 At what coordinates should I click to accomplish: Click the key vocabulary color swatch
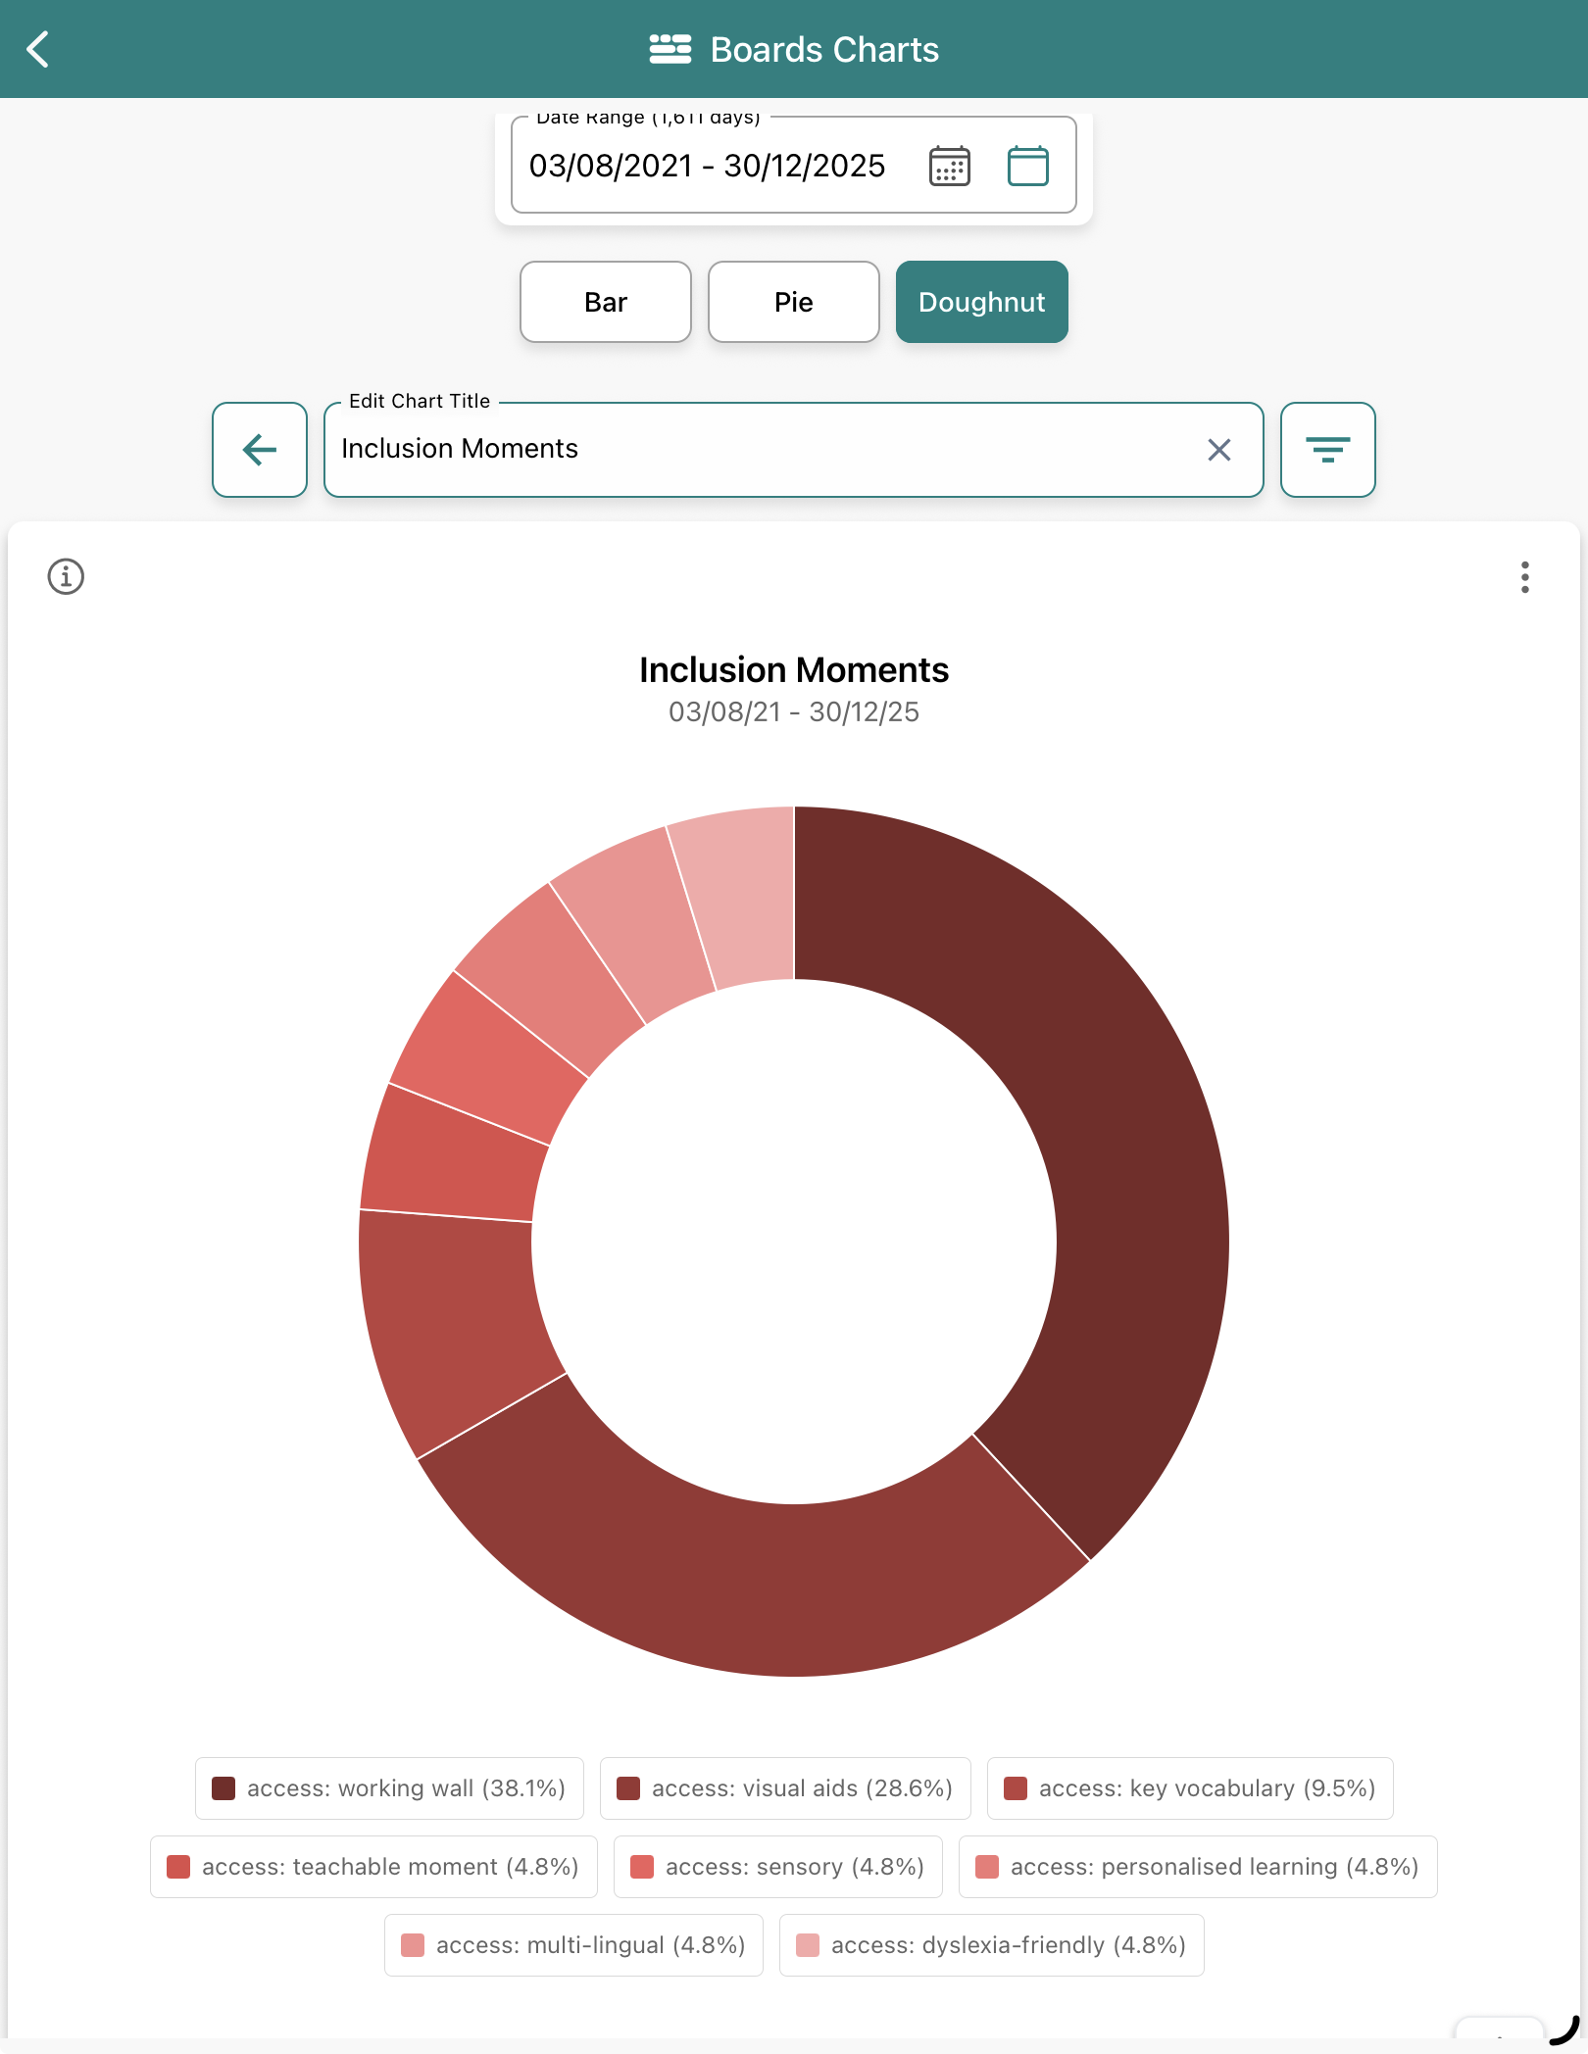[x=1017, y=1787]
